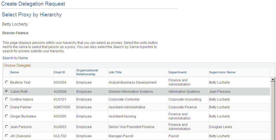Click the scrollbar up arrow

pos(273,80)
